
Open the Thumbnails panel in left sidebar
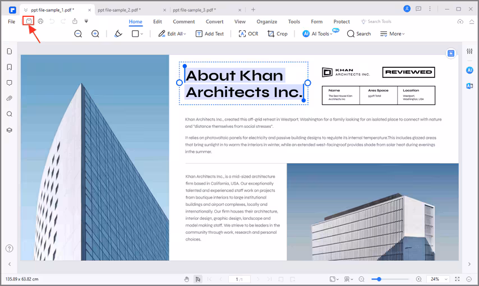[x=10, y=52]
